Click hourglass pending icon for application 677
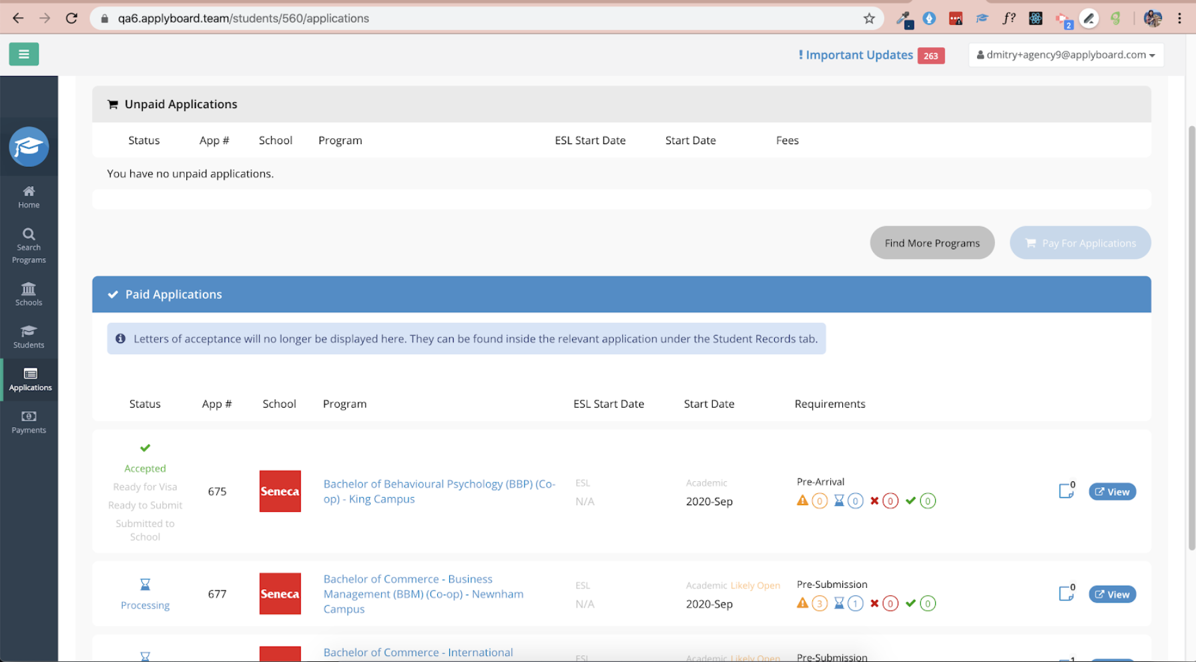Image resolution: width=1196 pixels, height=662 pixels. coord(839,603)
